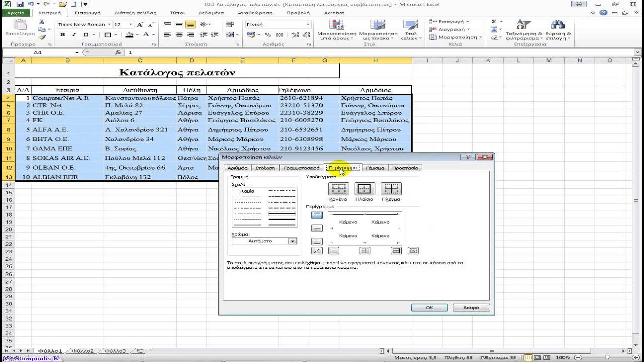Apply the Πλαίσιο outline border preset
Viewport: 644px width, 362px height.
coord(364,189)
